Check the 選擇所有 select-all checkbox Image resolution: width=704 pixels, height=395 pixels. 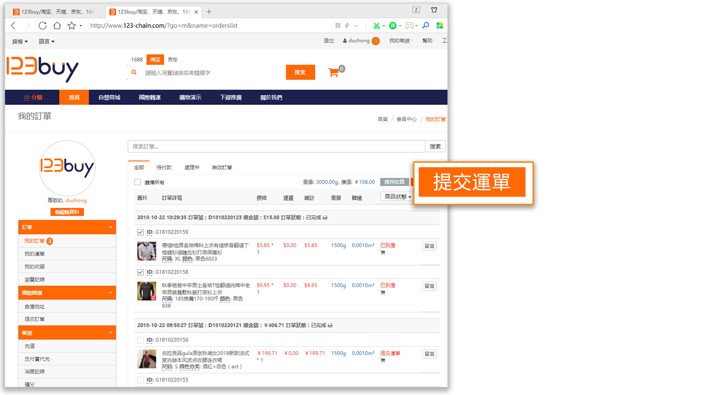[137, 182]
